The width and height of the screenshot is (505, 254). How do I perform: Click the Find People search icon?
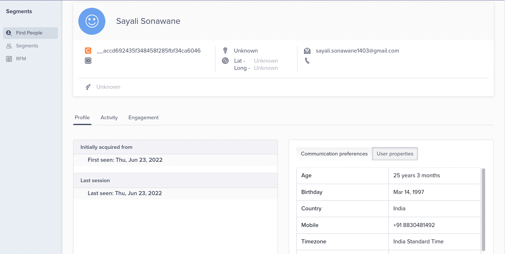point(9,33)
